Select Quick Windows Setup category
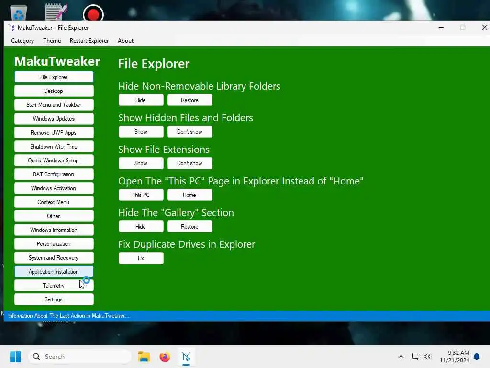The image size is (490, 368). tap(54, 161)
